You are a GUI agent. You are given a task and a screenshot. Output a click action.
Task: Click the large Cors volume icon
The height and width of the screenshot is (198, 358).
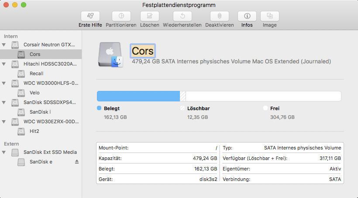click(x=110, y=55)
